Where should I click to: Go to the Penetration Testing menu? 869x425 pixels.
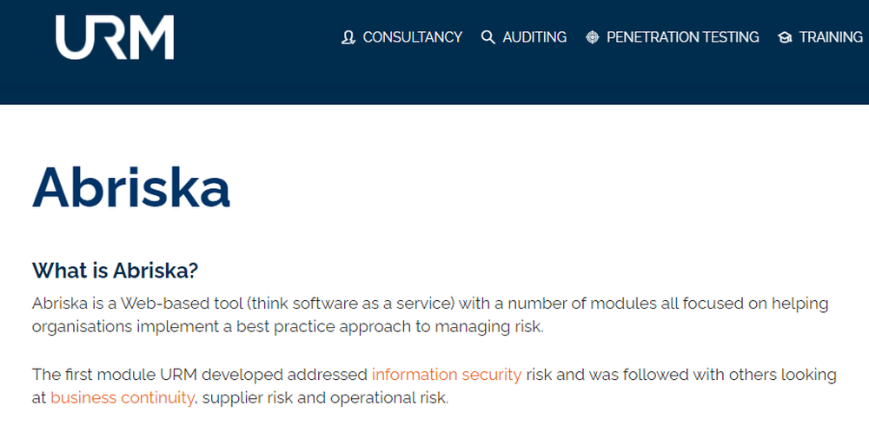tap(682, 37)
